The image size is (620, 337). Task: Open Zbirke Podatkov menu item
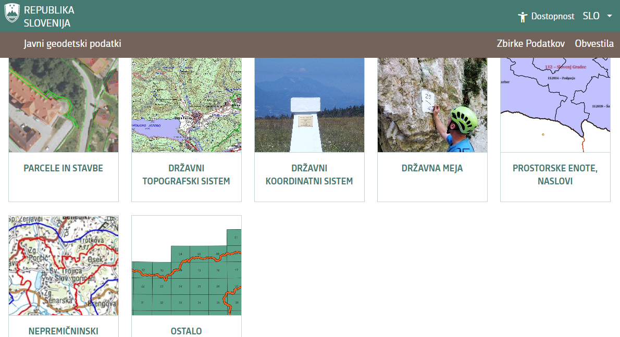530,44
